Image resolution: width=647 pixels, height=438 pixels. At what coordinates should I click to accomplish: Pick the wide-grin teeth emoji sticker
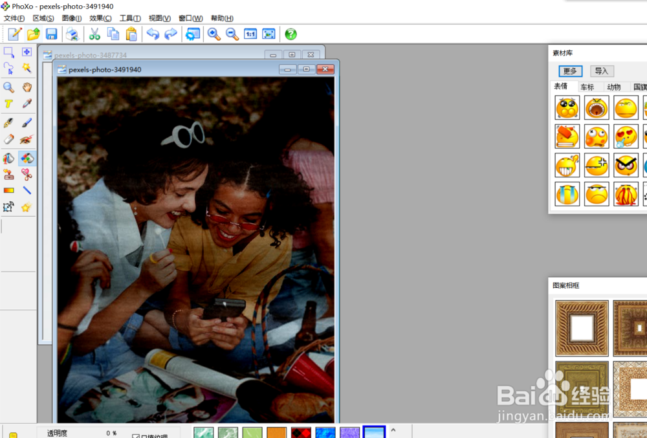click(567, 165)
